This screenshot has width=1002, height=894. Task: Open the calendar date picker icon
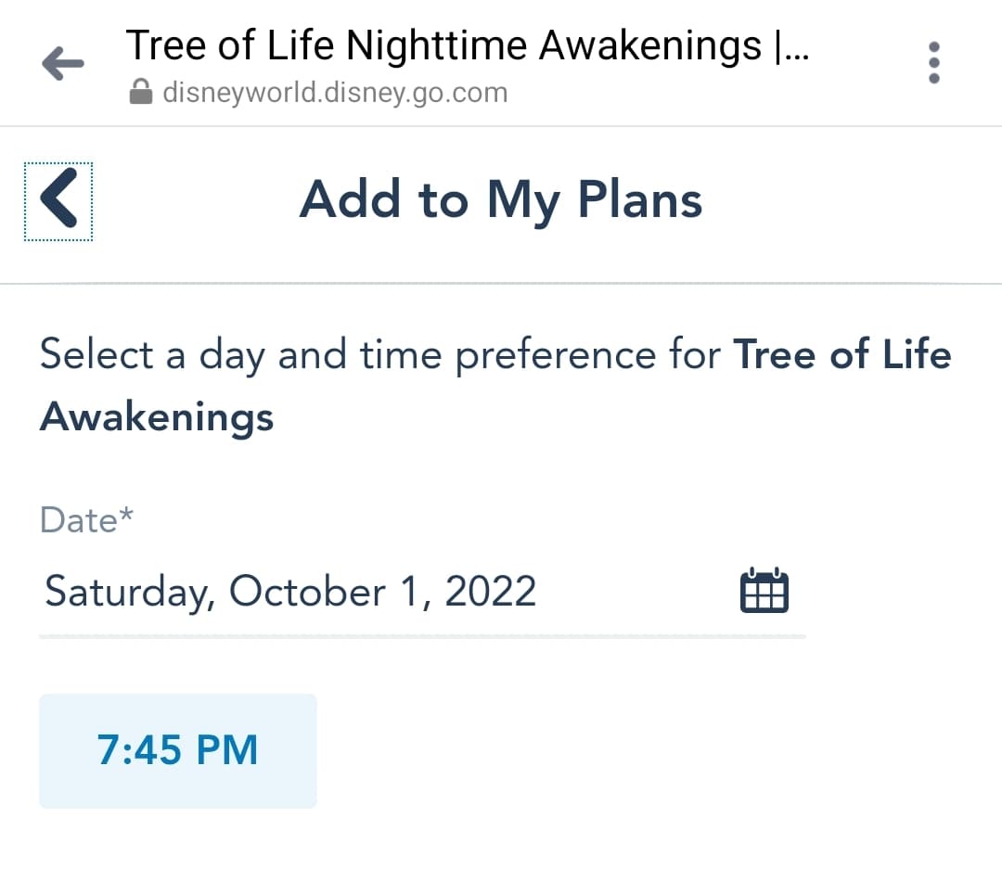764,591
